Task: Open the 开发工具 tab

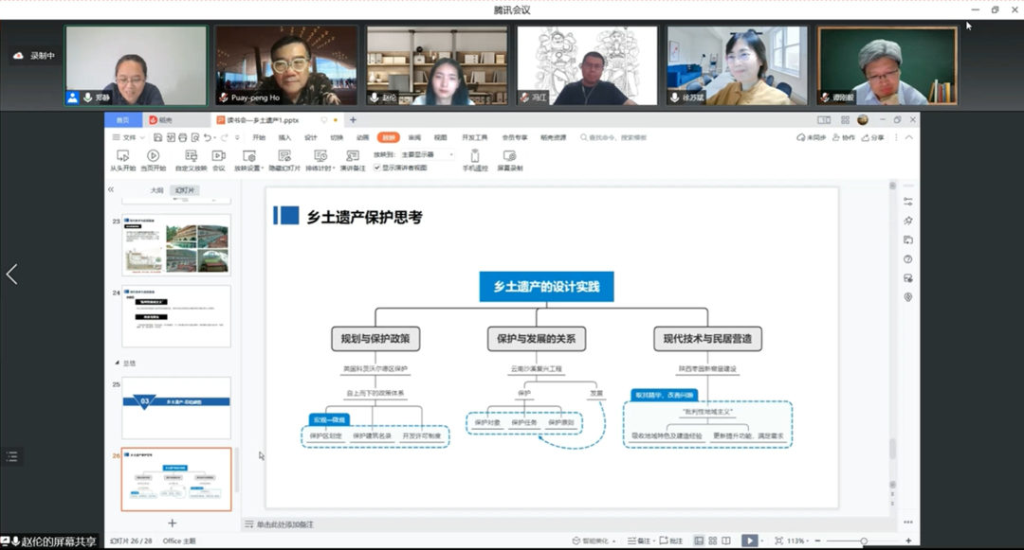Action: (475, 137)
